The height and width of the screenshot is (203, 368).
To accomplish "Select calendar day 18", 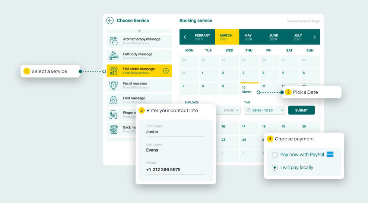I will [270, 129].
